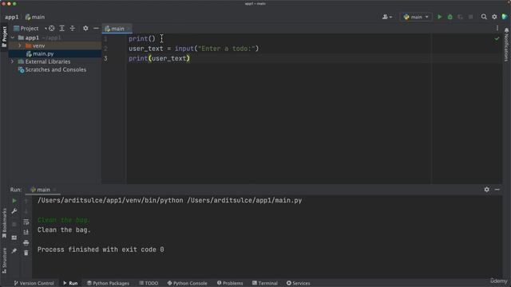The height and width of the screenshot is (287, 511).
Task: Open the Project view dropdown
Action: [x=30, y=29]
